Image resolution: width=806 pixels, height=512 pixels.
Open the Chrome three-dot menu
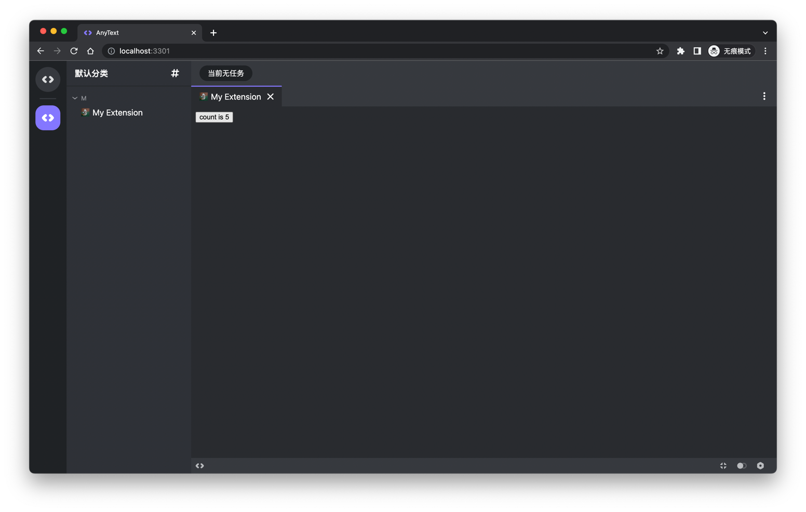765,51
